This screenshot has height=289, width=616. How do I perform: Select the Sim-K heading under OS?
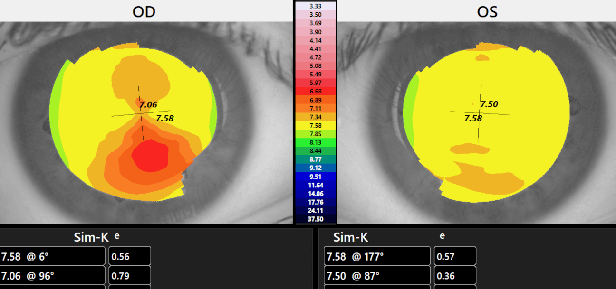pos(351,237)
